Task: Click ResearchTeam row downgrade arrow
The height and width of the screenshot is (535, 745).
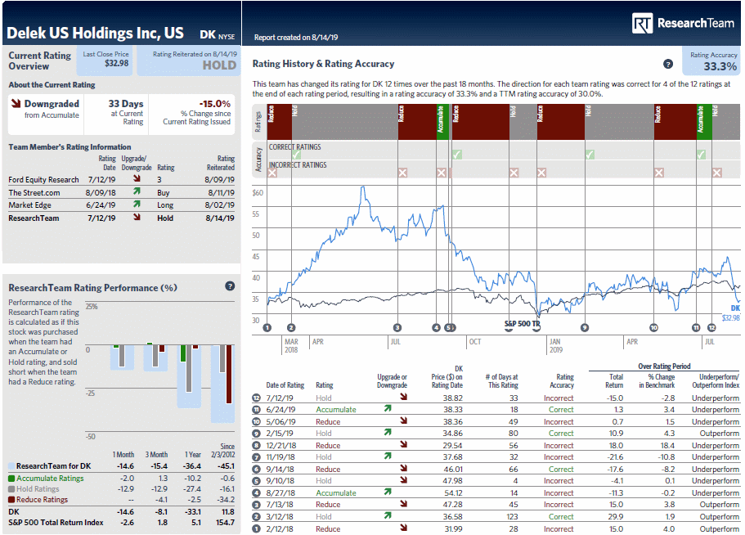Action: click(x=137, y=217)
